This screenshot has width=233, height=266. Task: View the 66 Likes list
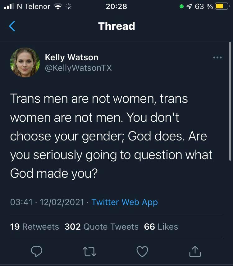point(161,227)
